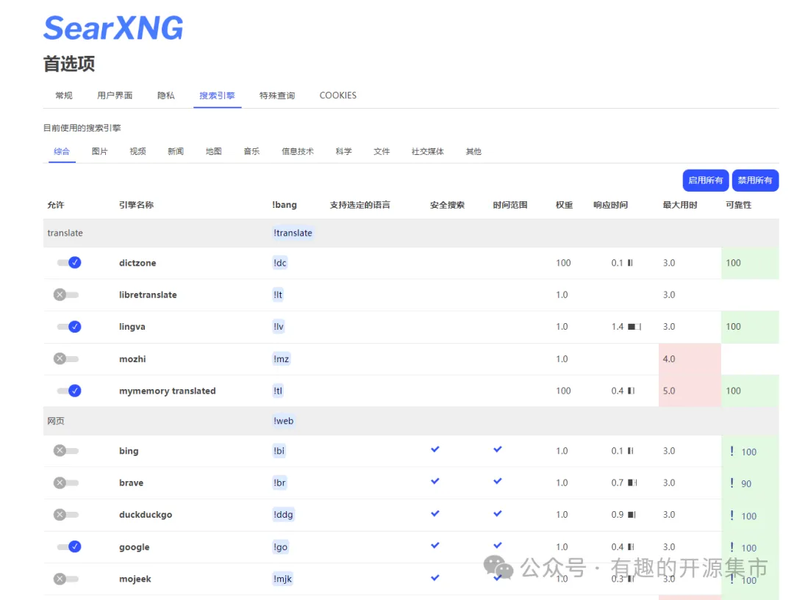This screenshot has width=794, height=600.
Task: Select the 搜索引擎 preferences tab
Action: [x=217, y=95]
